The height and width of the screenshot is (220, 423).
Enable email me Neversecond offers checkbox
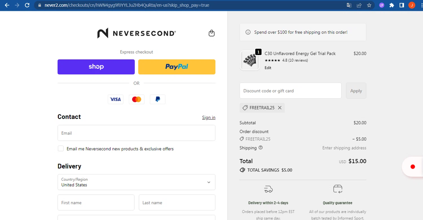pyautogui.click(x=61, y=148)
